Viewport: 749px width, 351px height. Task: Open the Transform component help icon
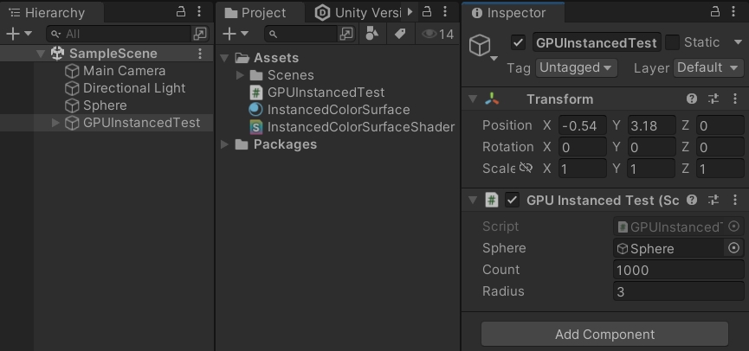click(x=692, y=99)
